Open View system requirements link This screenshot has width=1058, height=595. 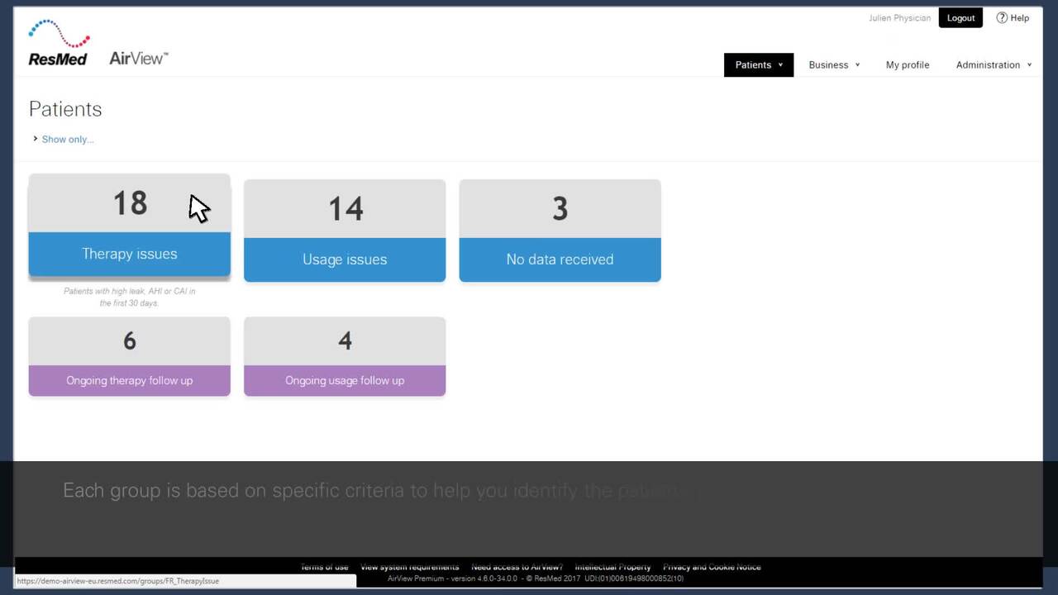[x=409, y=567]
